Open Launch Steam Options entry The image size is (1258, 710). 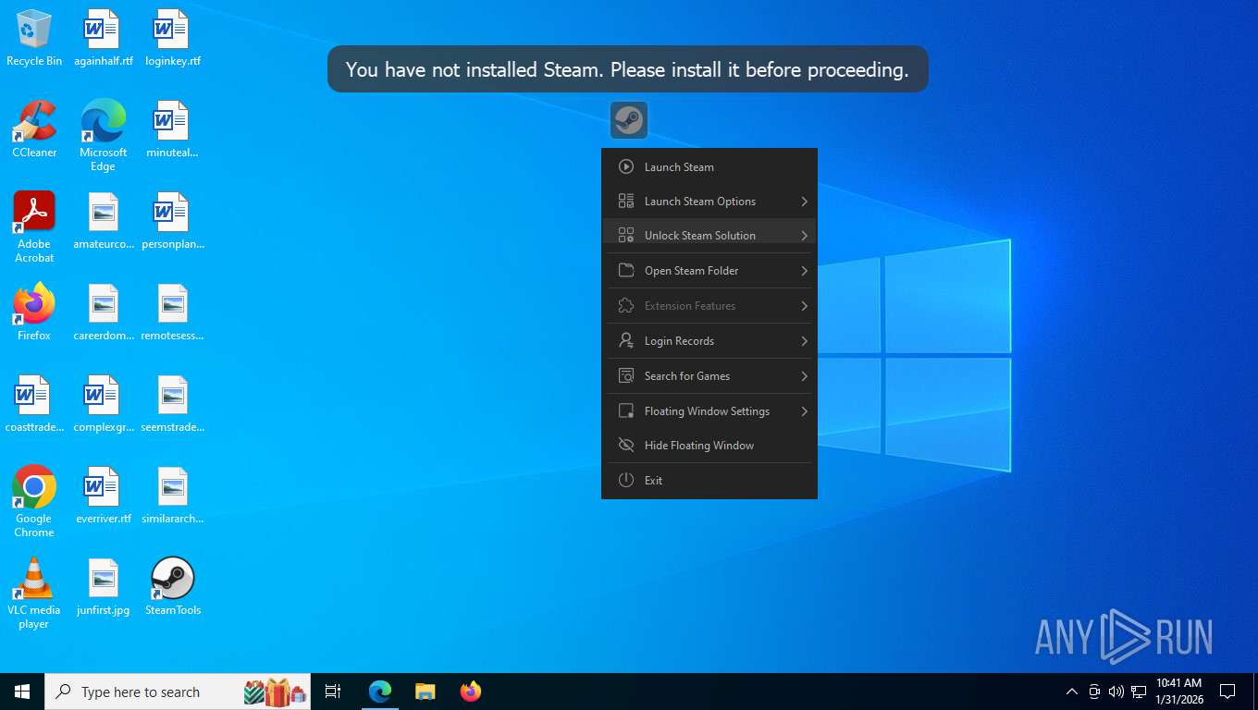click(709, 202)
